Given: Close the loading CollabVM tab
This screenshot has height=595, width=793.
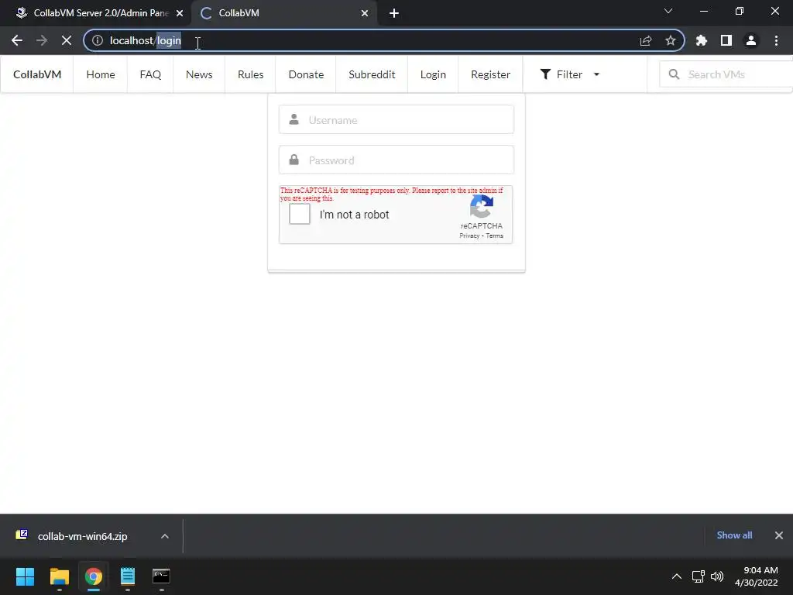Looking at the screenshot, I should pos(365,13).
